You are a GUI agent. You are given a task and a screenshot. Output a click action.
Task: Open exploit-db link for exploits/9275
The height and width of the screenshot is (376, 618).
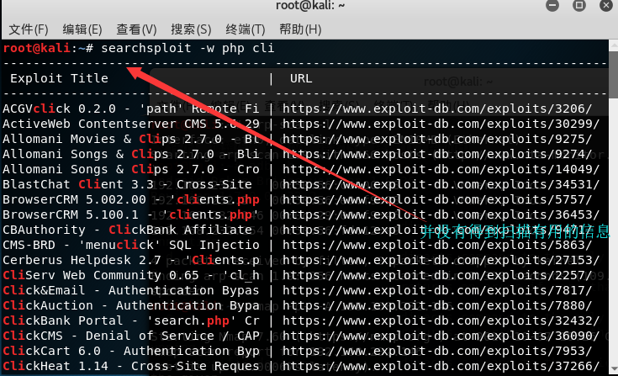coord(437,139)
